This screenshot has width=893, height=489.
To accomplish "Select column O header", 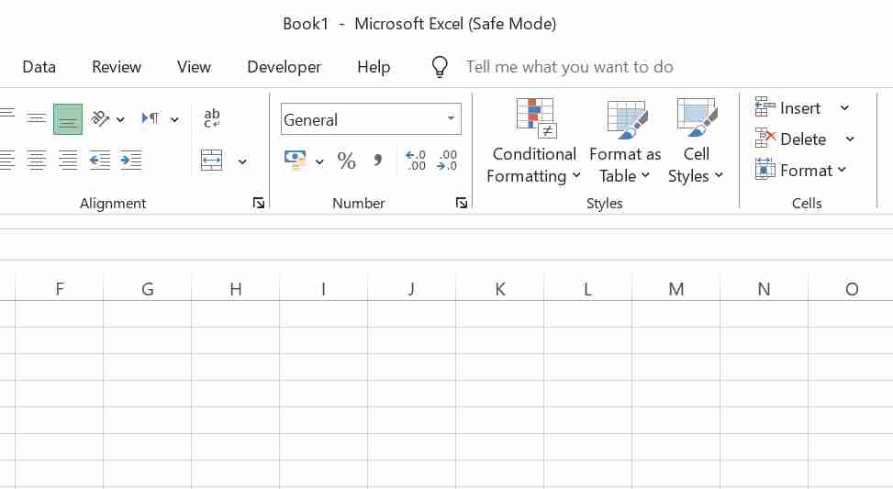I will [852, 289].
